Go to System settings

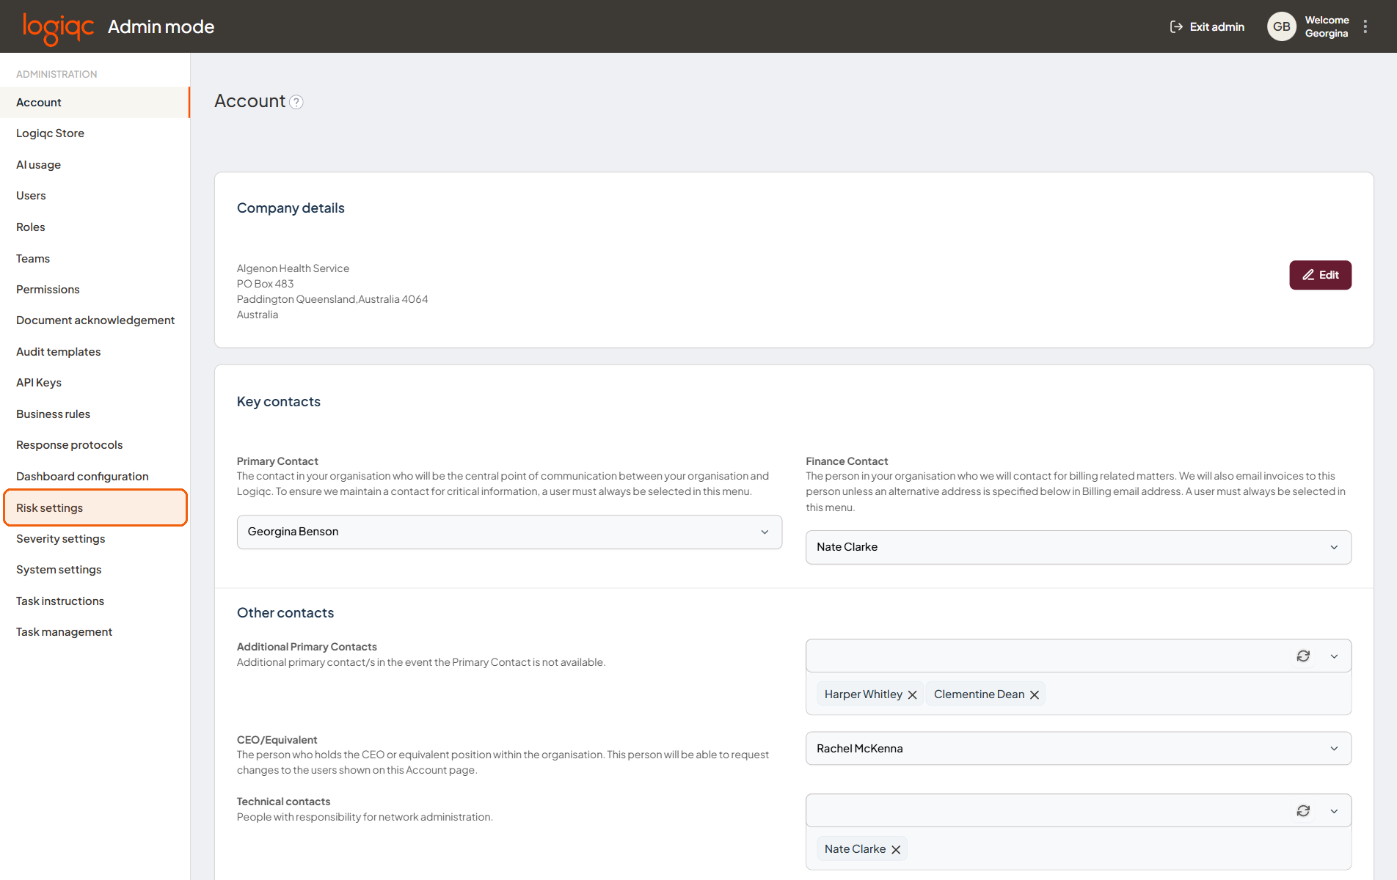tap(95, 569)
